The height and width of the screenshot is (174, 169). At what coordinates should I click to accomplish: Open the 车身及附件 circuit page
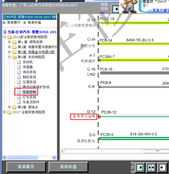click(x=31, y=102)
